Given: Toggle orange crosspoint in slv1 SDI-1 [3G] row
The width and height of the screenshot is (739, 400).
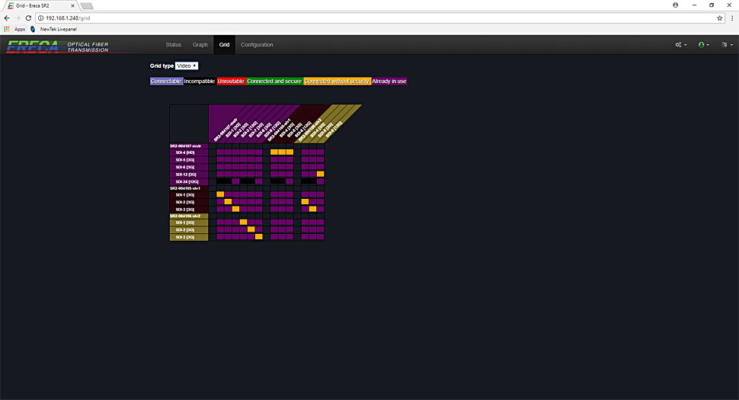Looking at the screenshot, I should tap(220, 194).
